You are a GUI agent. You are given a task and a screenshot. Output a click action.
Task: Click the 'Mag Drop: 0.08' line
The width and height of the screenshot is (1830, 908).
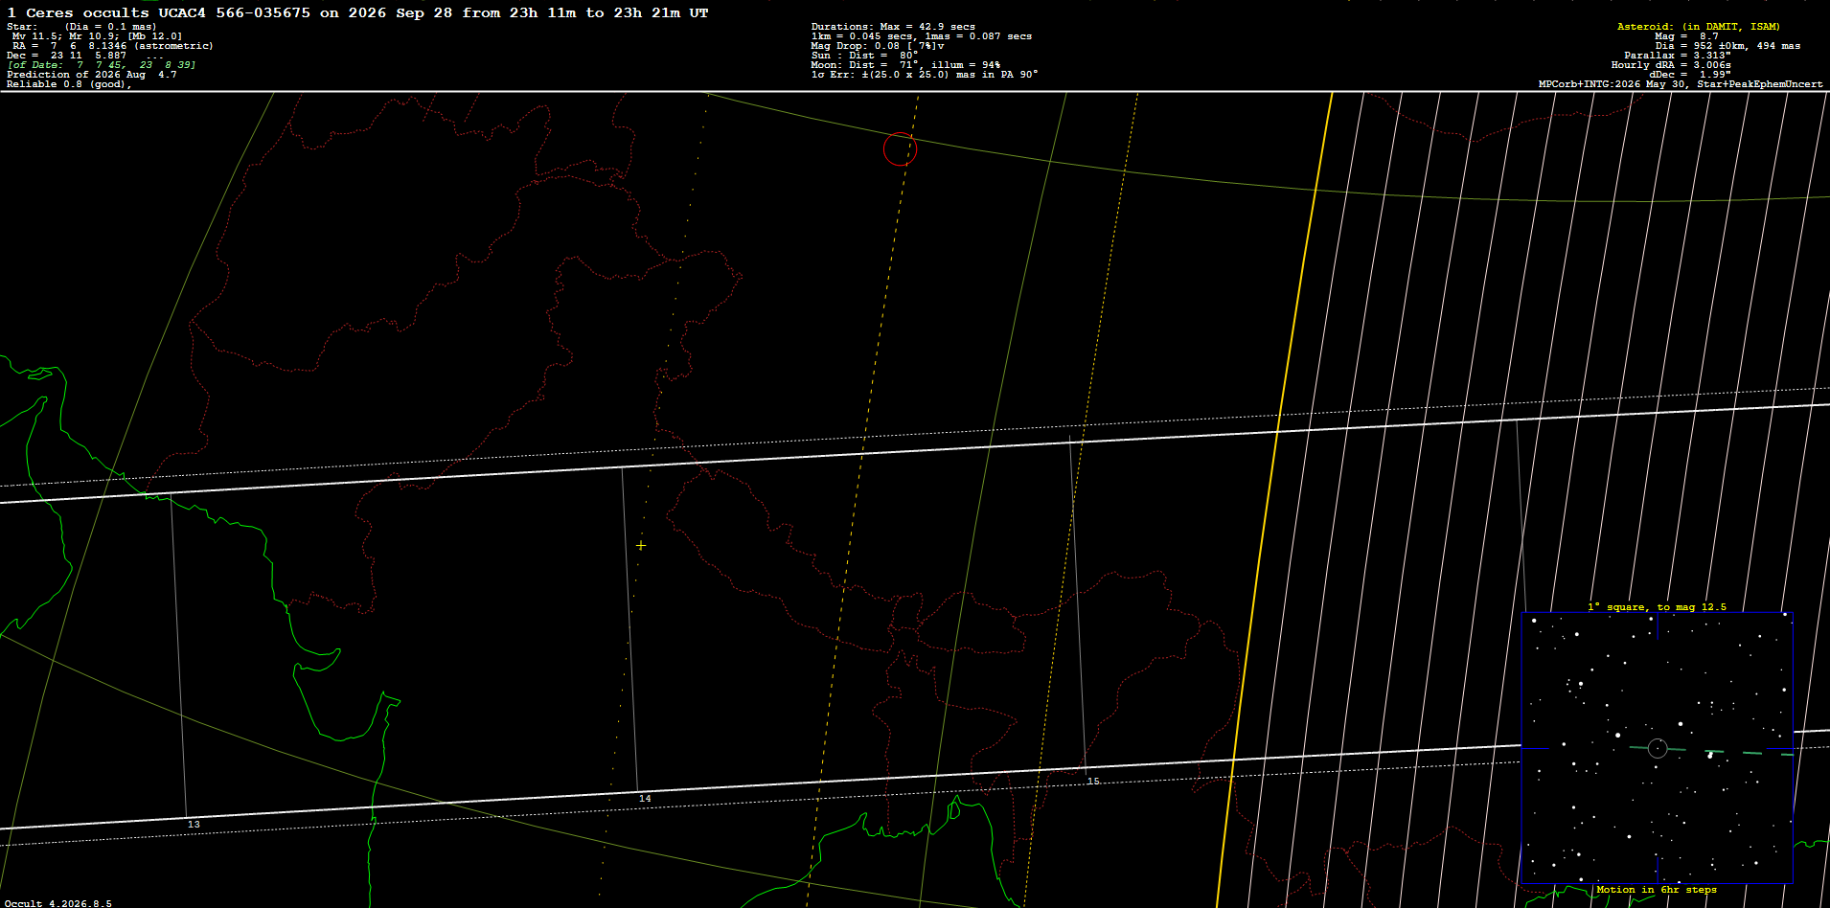click(x=878, y=46)
